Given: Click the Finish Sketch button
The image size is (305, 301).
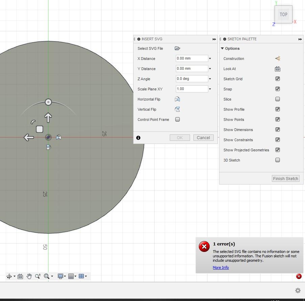Looking at the screenshot, I should (285, 178).
